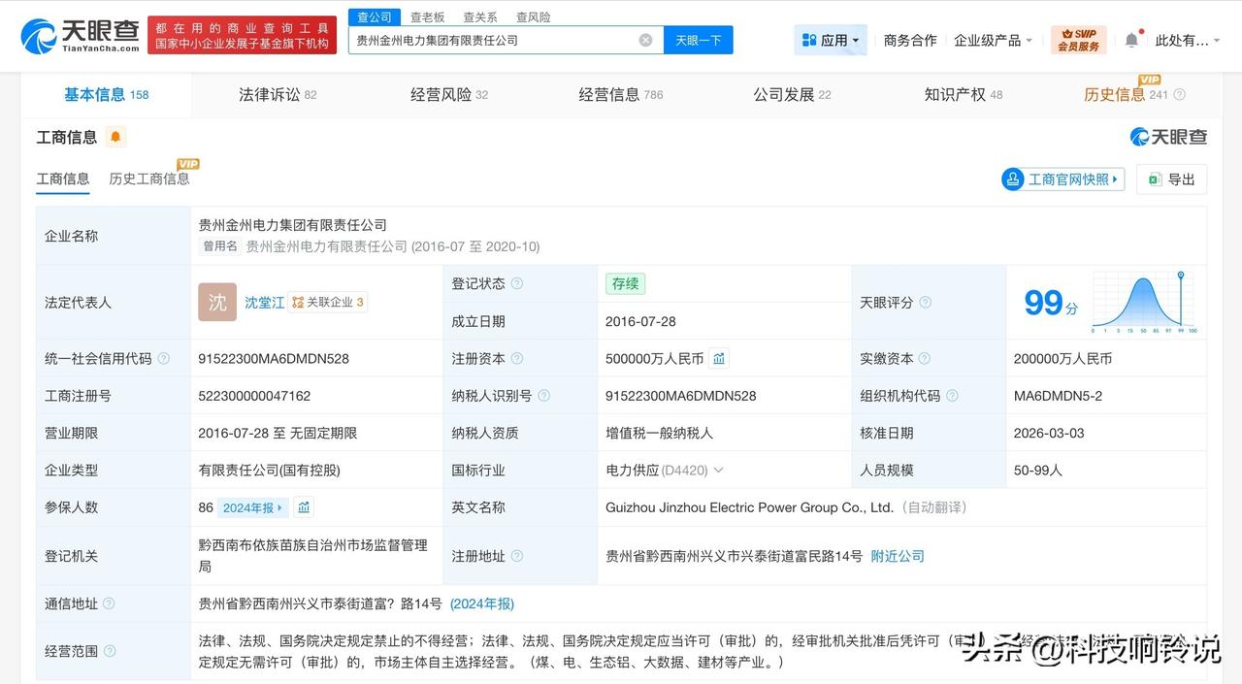Click the SVIP 会员服务 badge

pyautogui.click(x=1078, y=40)
